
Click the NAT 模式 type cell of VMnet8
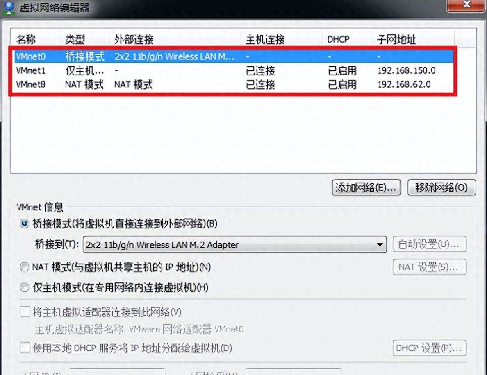pyautogui.click(x=84, y=84)
